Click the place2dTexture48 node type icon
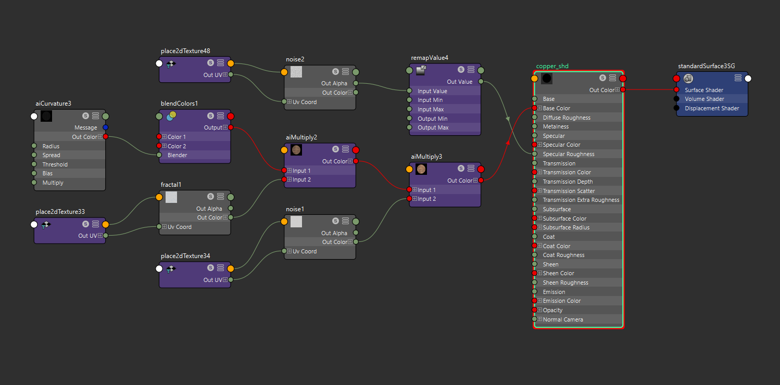Image resolution: width=780 pixels, height=385 pixels. (x=171, y=63)
